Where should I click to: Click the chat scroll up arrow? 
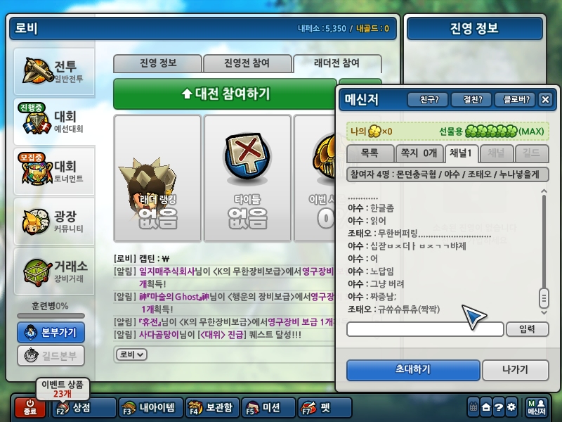tap(544, 191)
